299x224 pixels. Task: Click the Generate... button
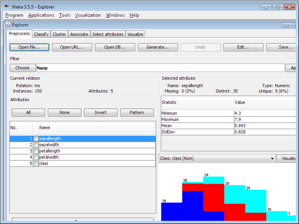158,47
